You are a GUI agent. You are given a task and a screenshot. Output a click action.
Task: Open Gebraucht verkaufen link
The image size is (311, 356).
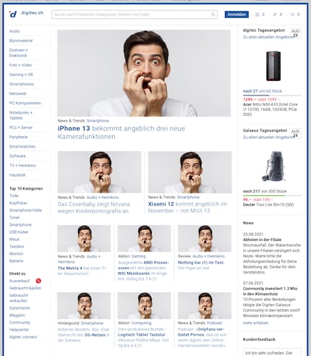19,298
